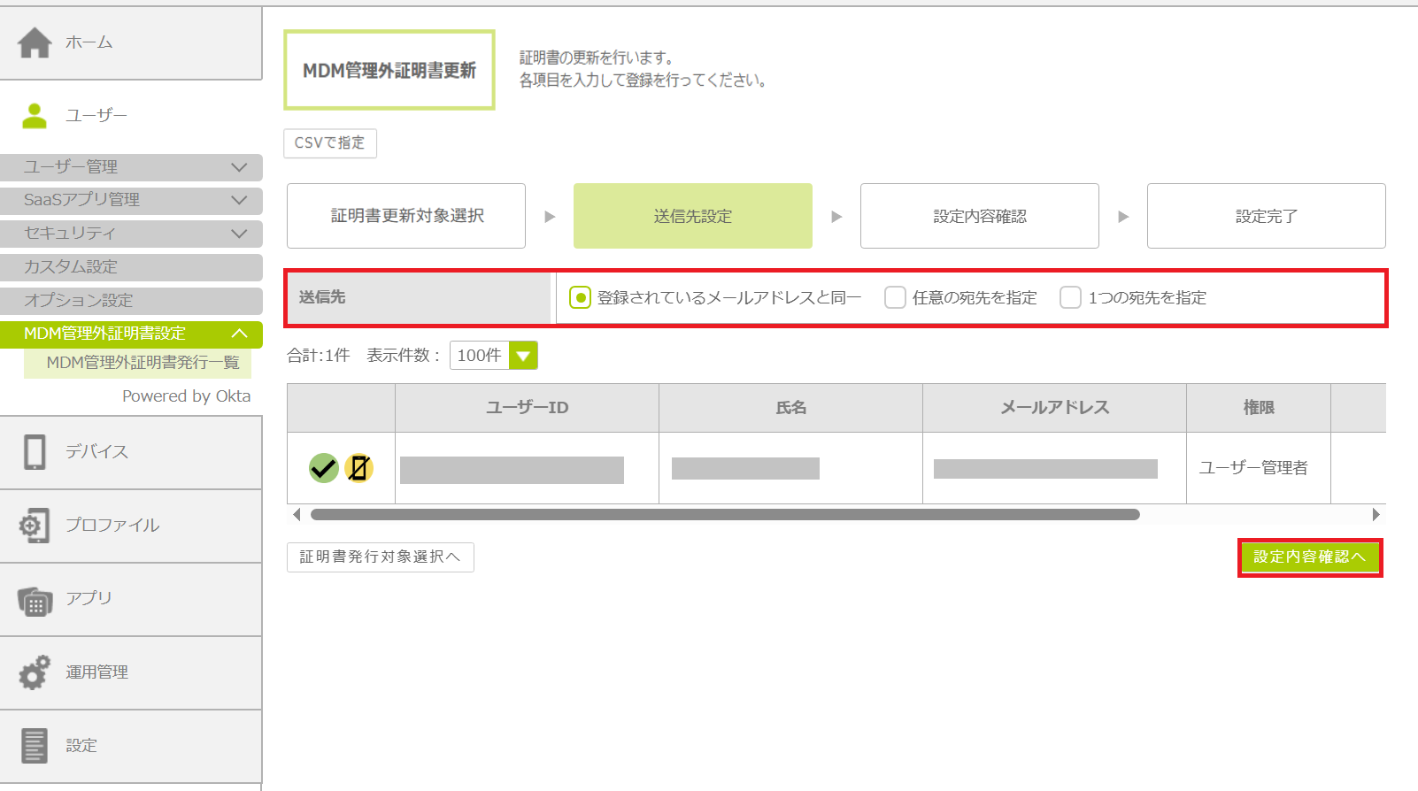Screen dimensions: 1418x791
Task: Select the 任意の宛先を指定 option
Action: (895, 298)
